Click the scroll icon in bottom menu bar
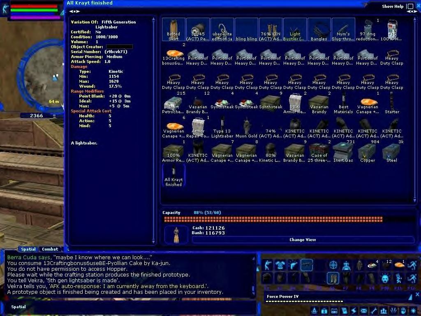Screen dimensions: 421x316 (344, 311)
